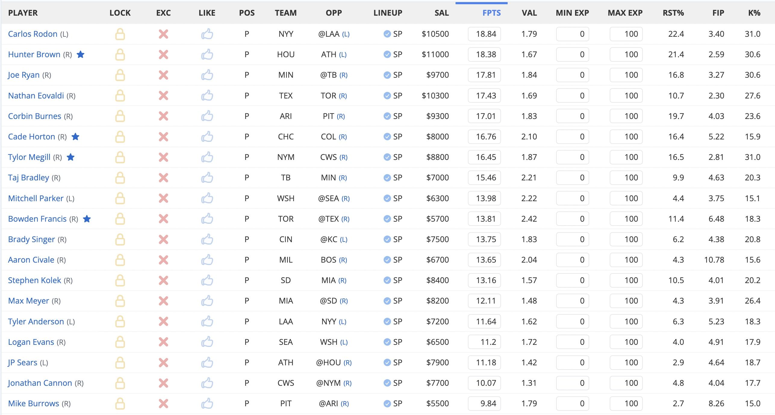Click star icon beside Hunter Brown
Screen dimensions: 775x415
tap(80, 54)
